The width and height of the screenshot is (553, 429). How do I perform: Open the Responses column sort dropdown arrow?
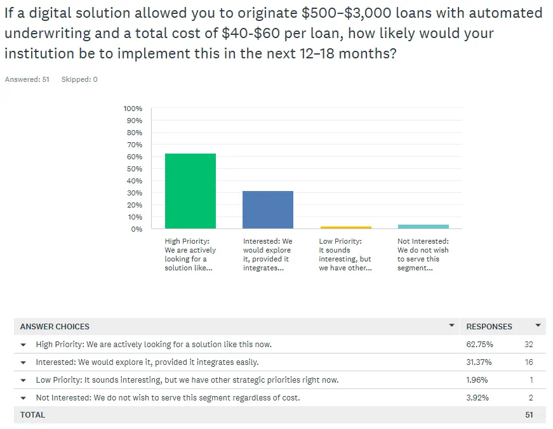(538, 326)
